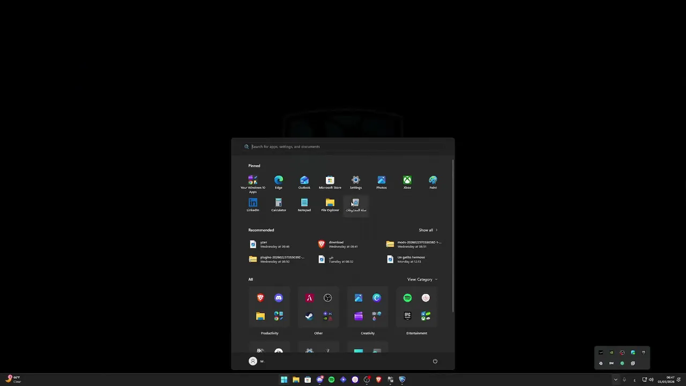Screen dimensions: 686x386
Task: Open Xbox pinned app
Action: tap(407, 182)
